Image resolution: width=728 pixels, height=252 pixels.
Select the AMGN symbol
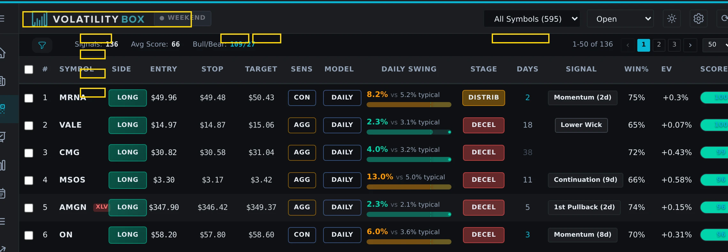pyautogui.click(x=73, y=207)
